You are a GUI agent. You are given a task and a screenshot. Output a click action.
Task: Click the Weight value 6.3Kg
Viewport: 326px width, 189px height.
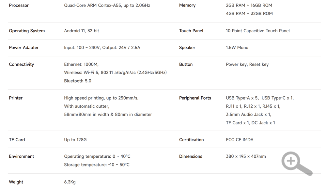70,182
